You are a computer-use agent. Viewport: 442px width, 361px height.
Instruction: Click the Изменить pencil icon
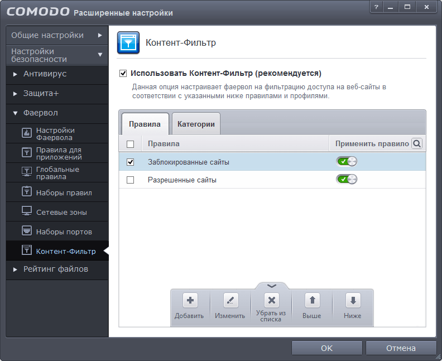pos(231,300)
